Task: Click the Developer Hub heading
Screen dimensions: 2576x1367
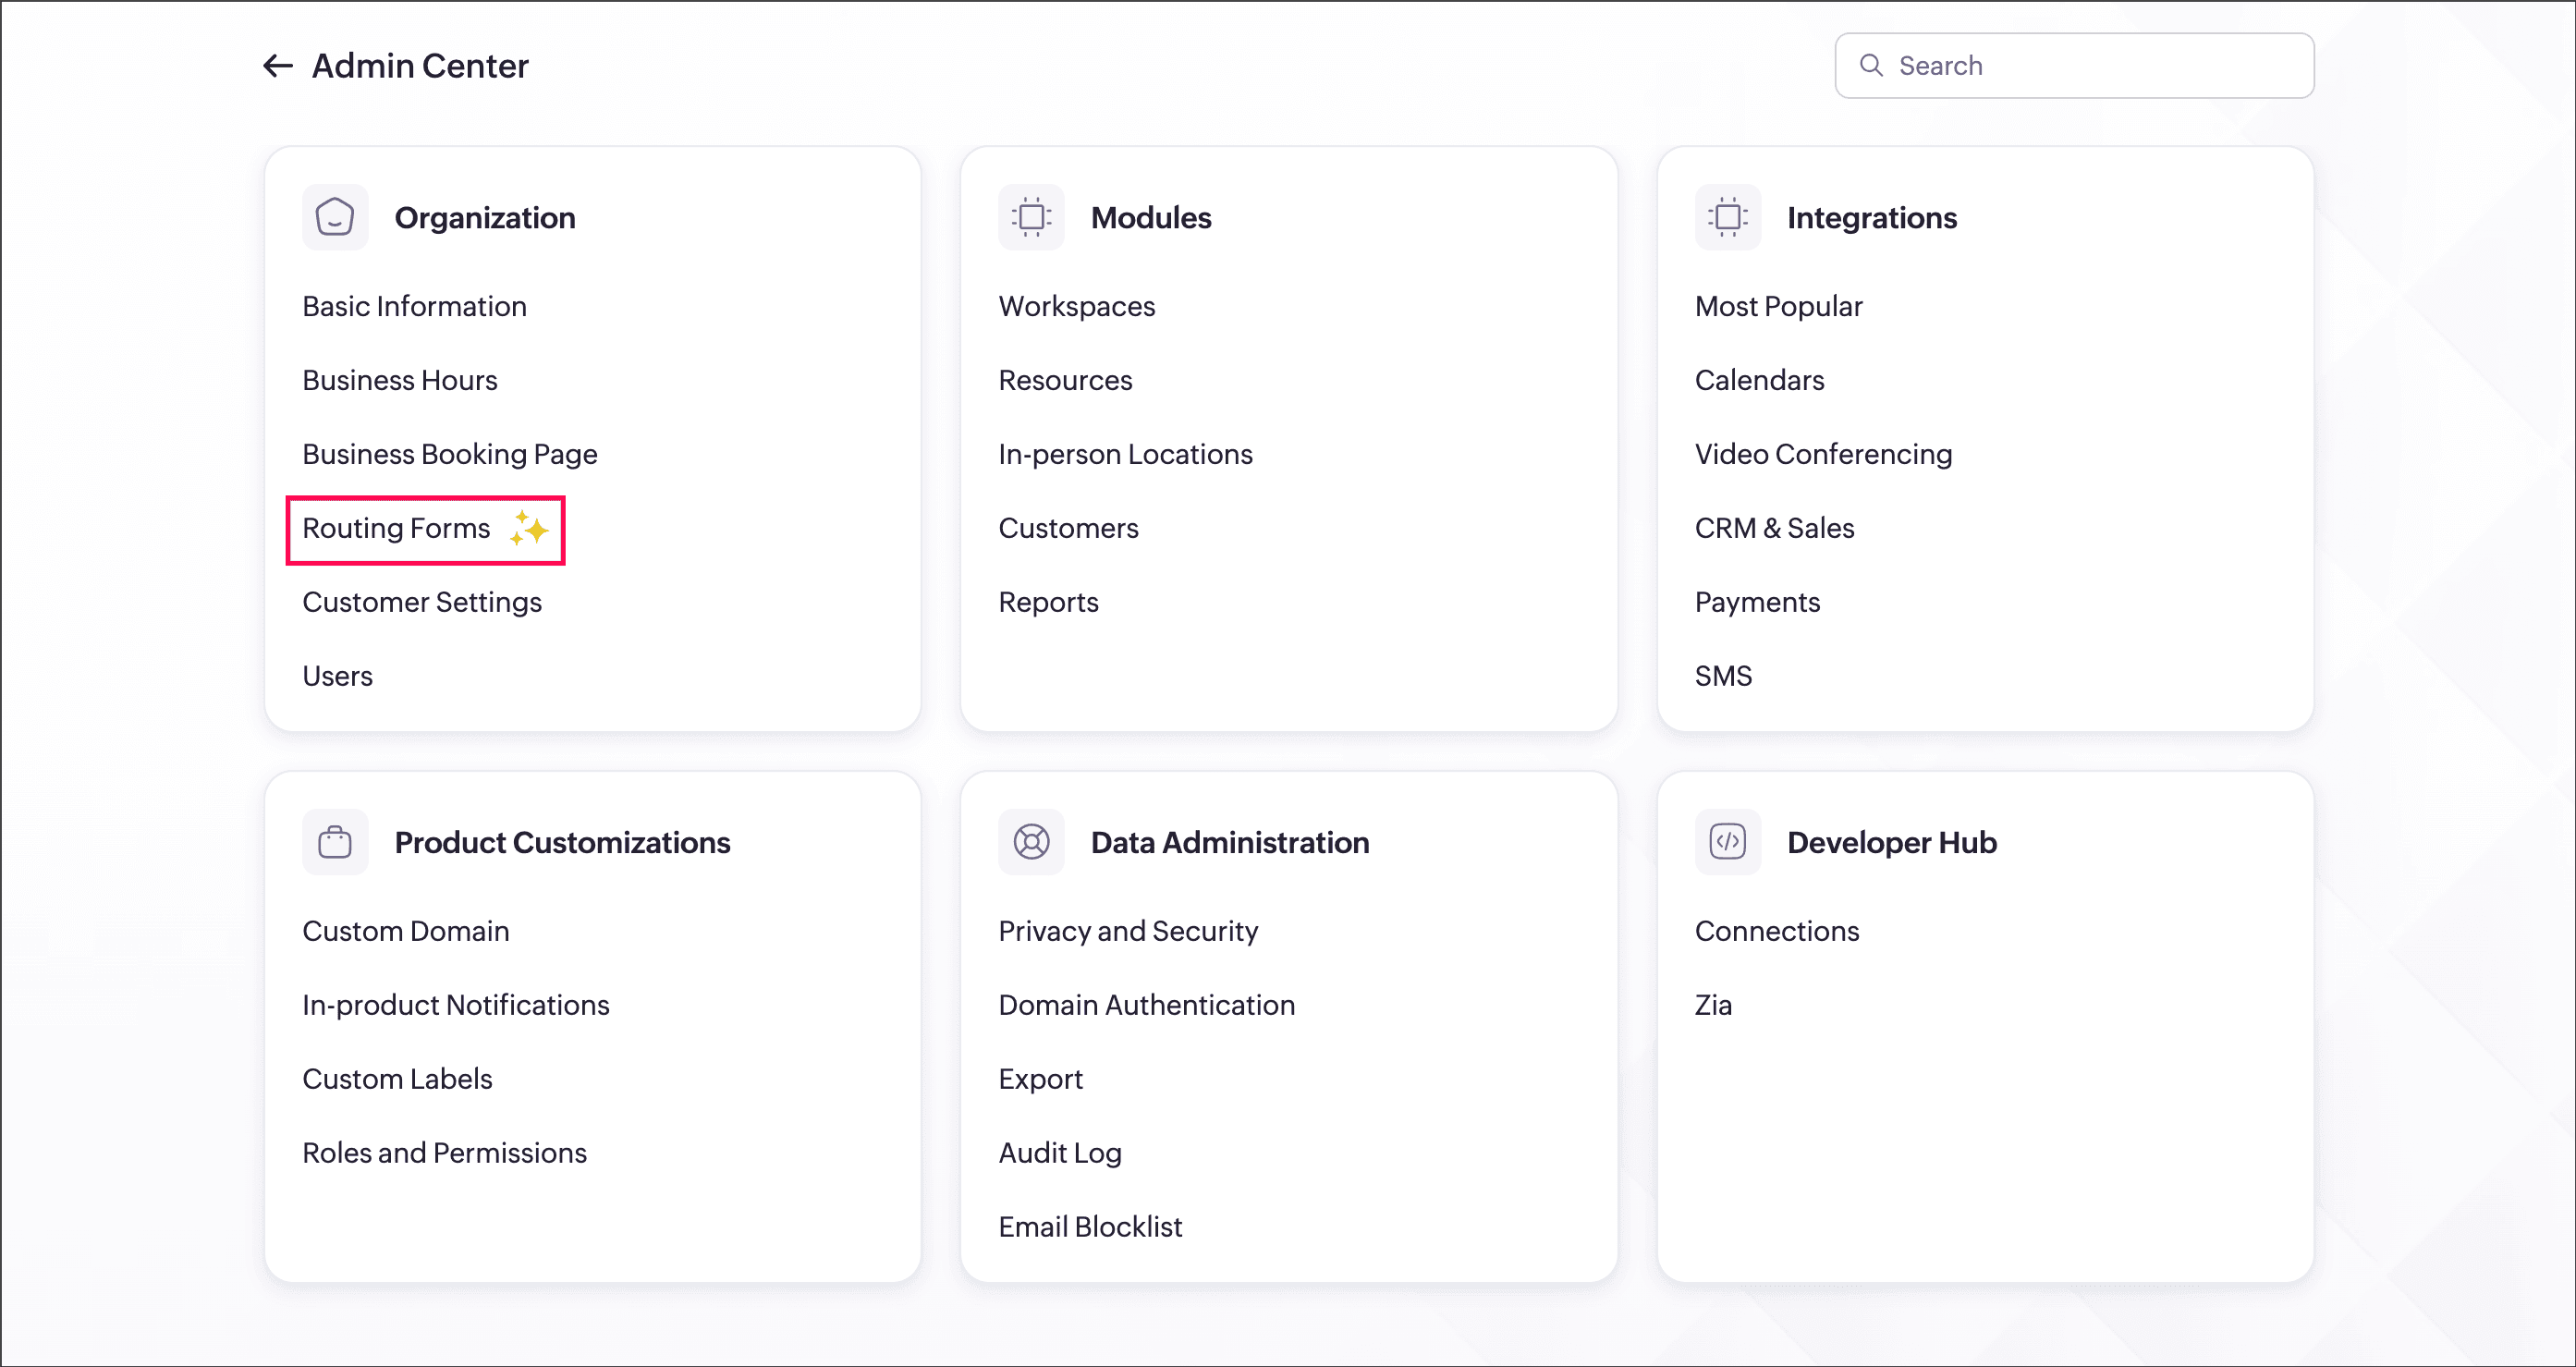Action: (1892, 842)
